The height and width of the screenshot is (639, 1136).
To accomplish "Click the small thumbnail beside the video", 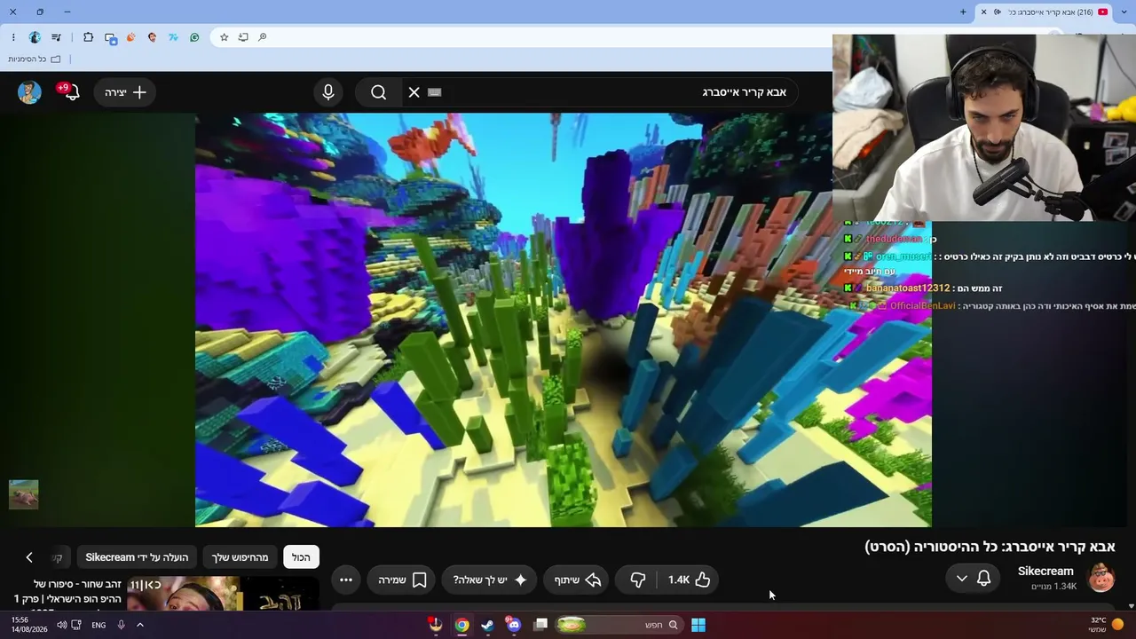I will pyautogui.click(x=24, y=494).
